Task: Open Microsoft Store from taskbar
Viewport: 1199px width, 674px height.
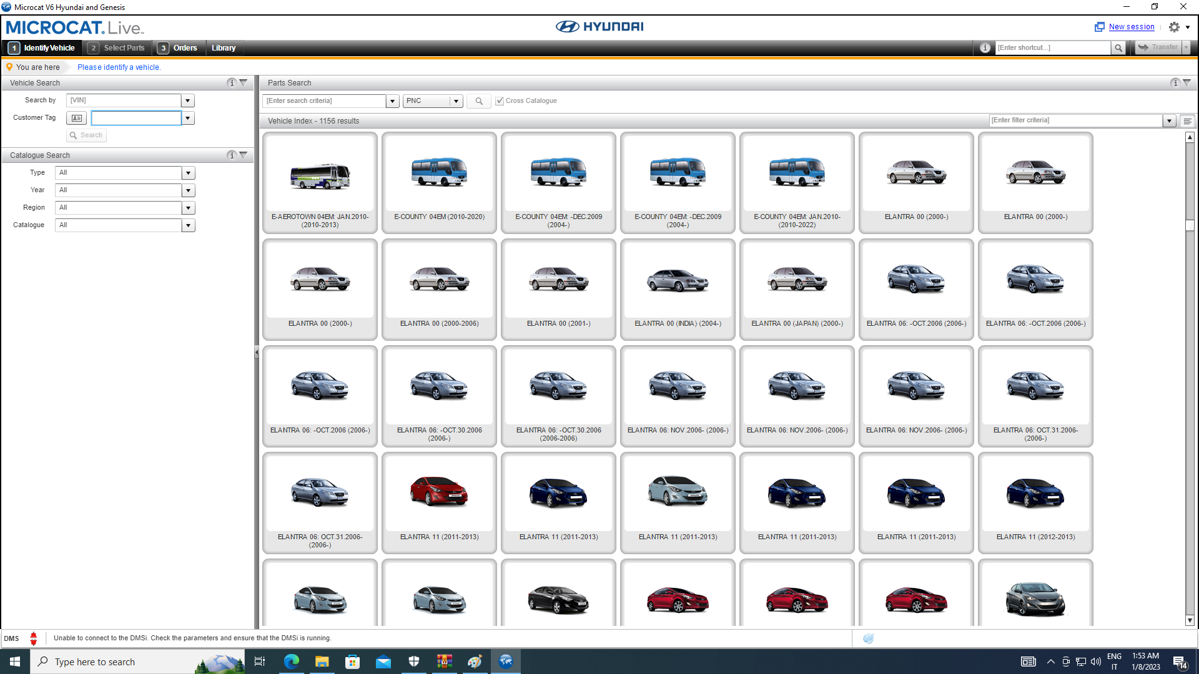Action: point(353,662)
